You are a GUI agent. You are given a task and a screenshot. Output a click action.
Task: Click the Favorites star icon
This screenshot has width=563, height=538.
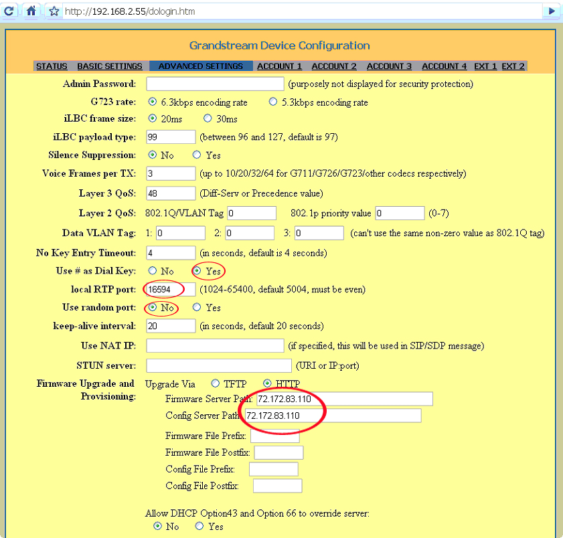pos(53,11)
